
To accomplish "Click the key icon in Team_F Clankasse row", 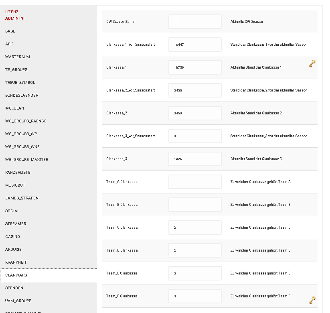I will click(312, 301).
